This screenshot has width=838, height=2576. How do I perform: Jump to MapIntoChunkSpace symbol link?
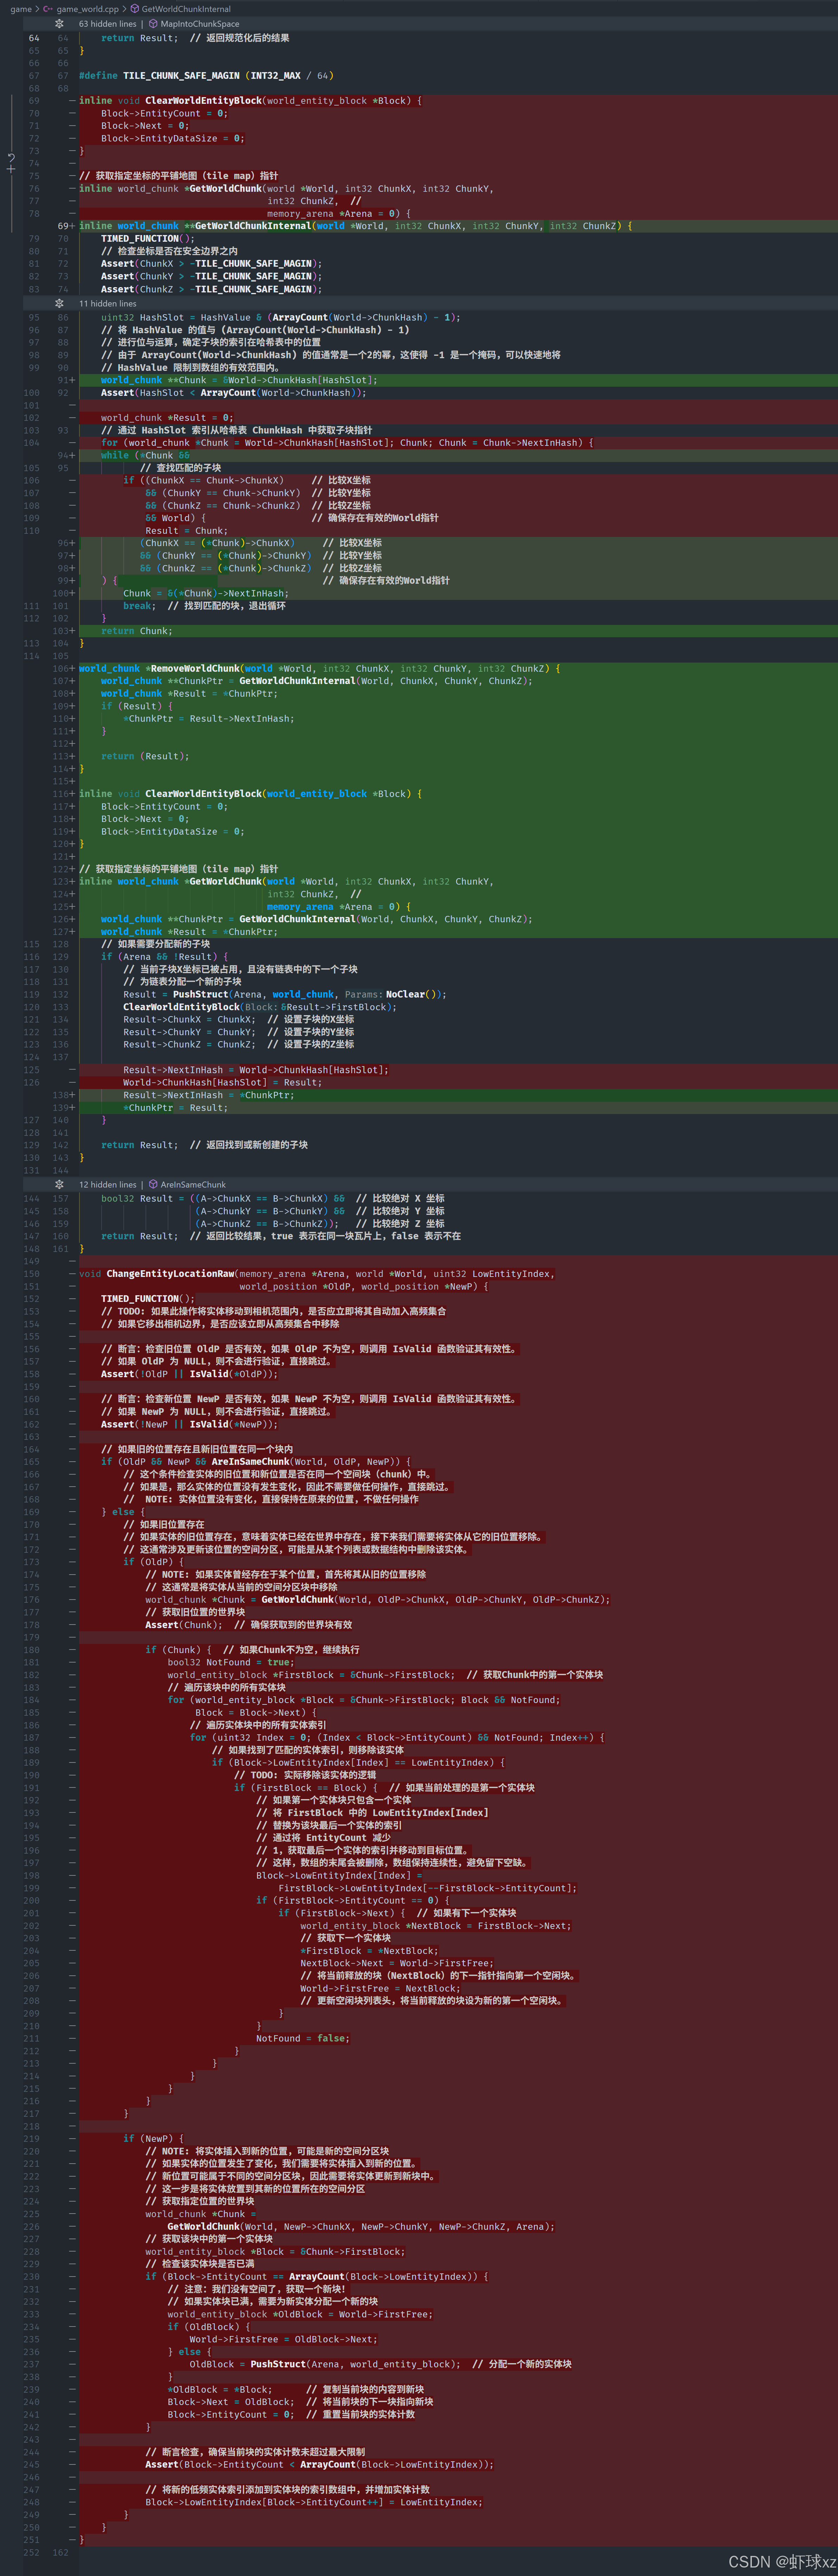coord(200,24)
